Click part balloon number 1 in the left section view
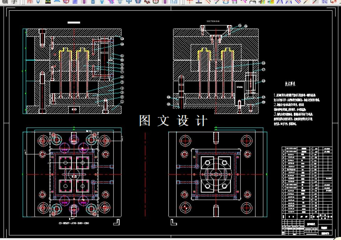The width and height of the screenshot is (341, 240). point(122,102)
